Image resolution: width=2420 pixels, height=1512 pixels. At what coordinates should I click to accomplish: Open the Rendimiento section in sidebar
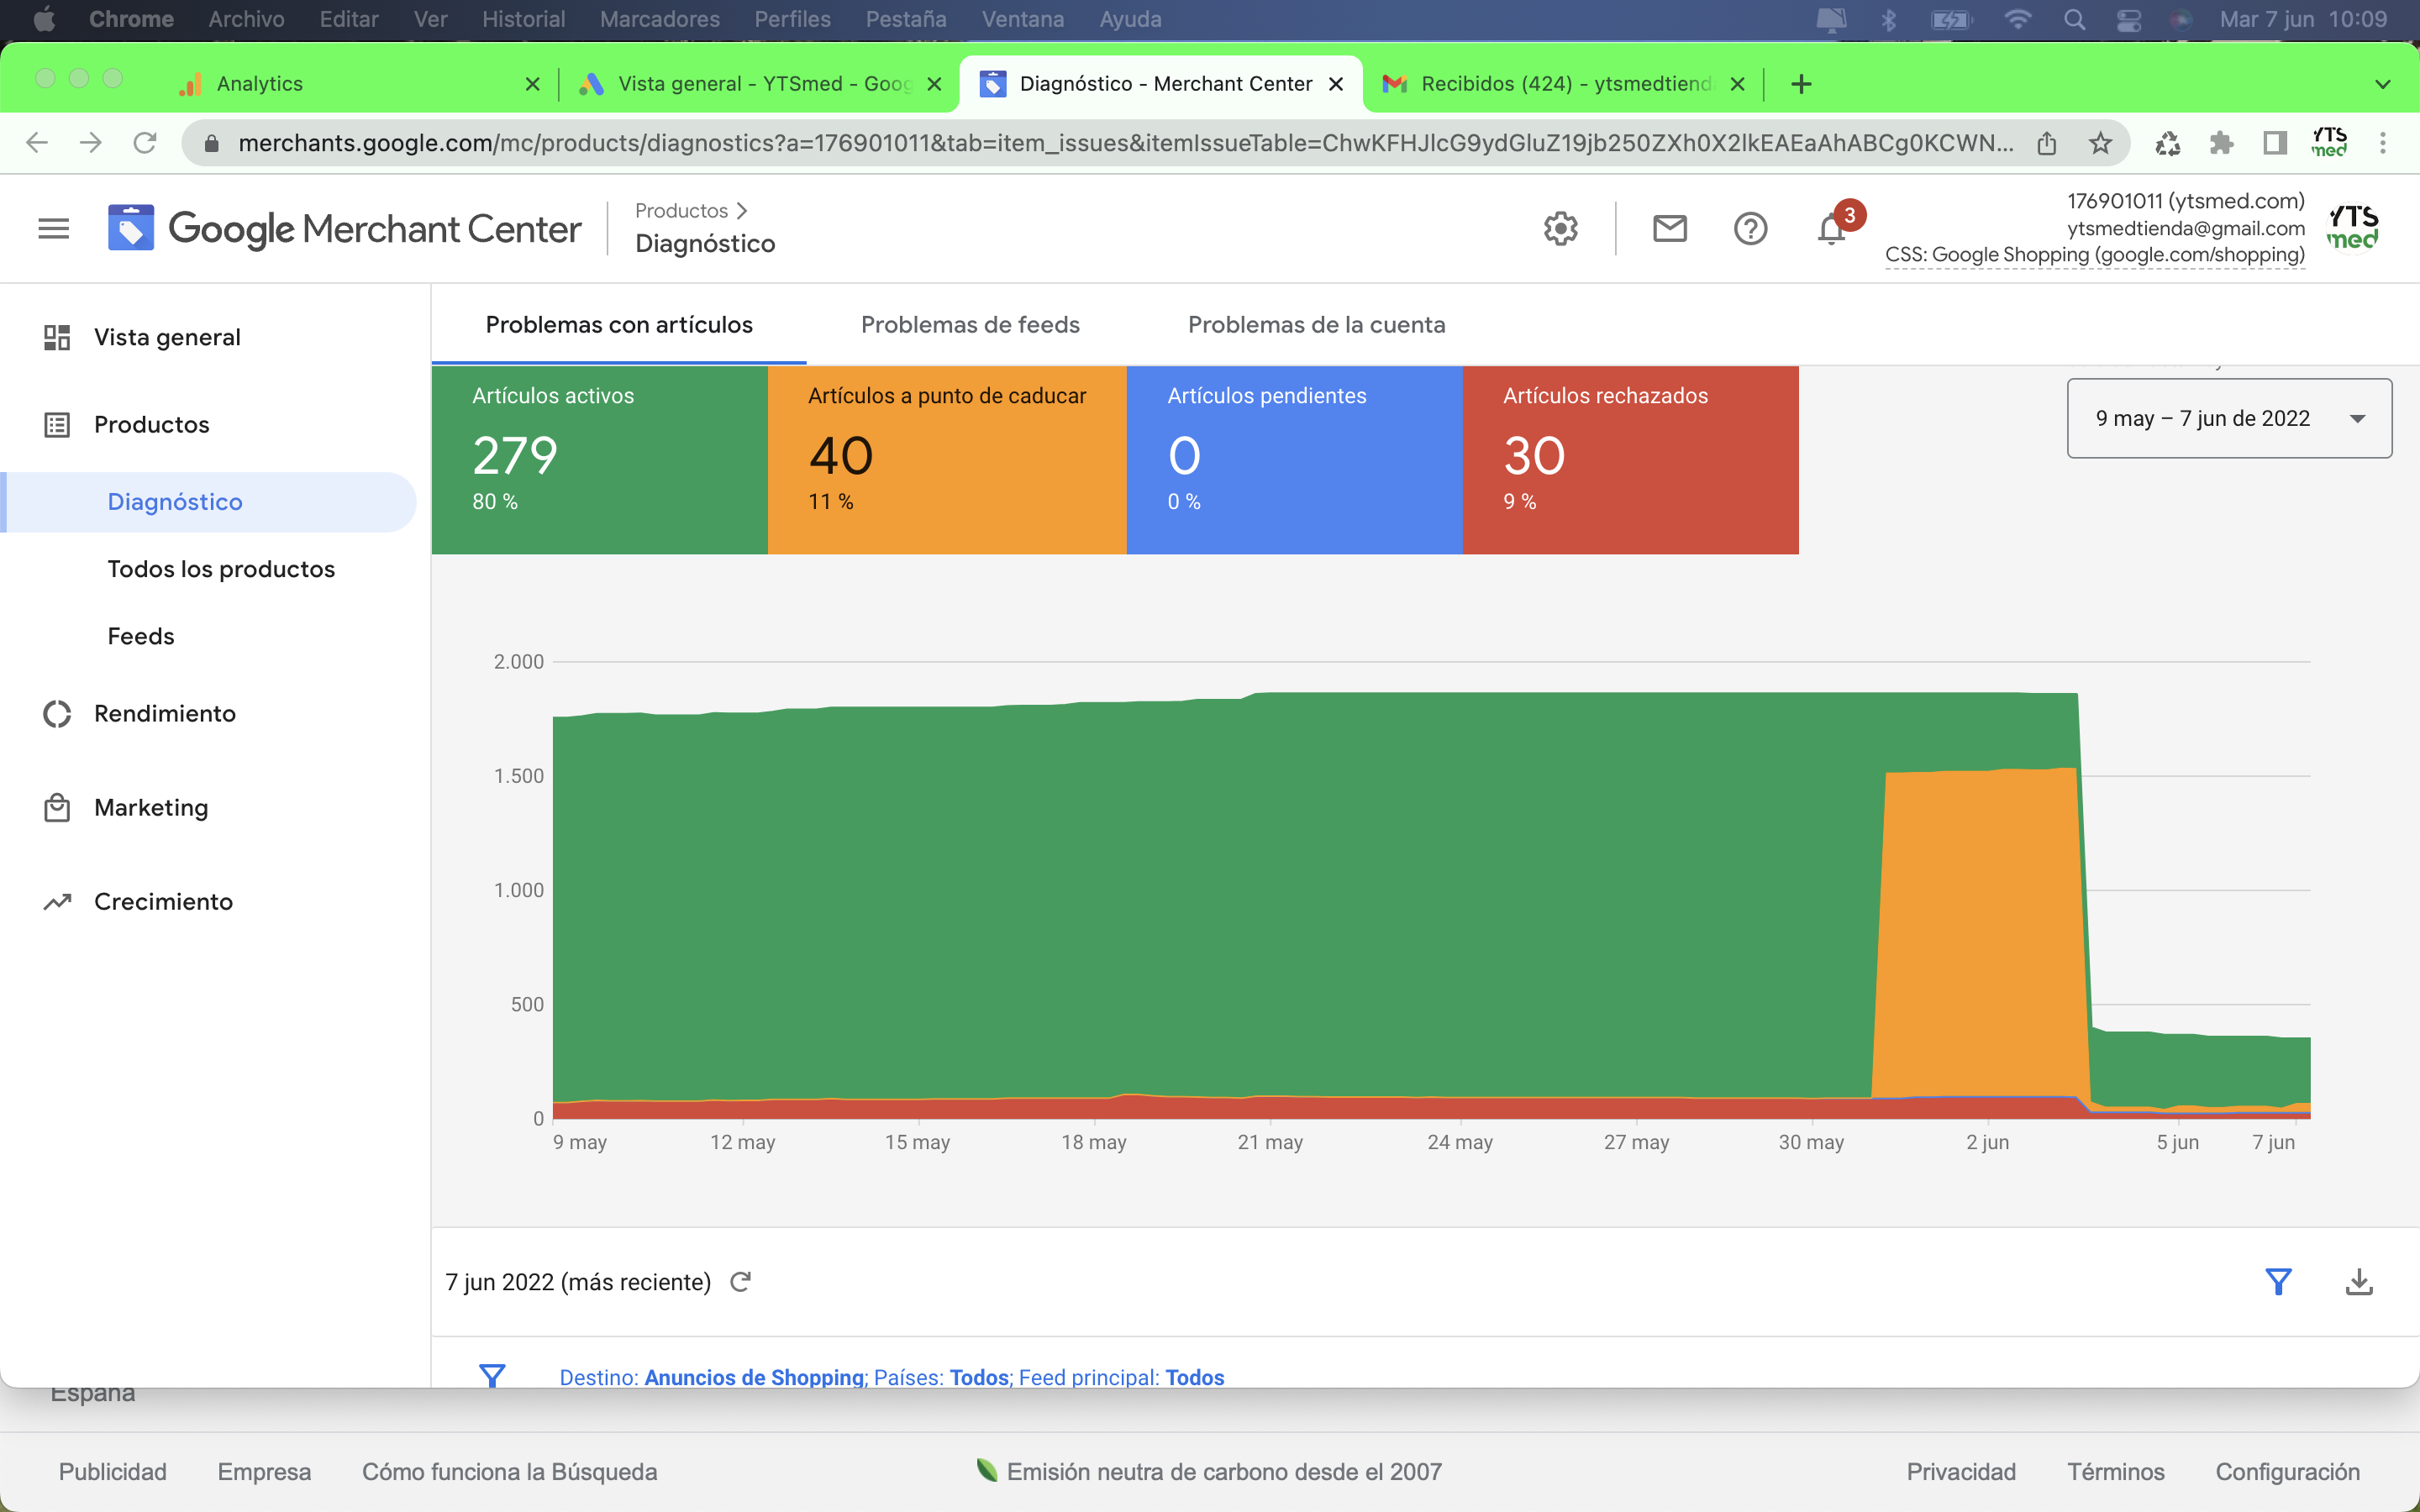[x=165, y=713]
